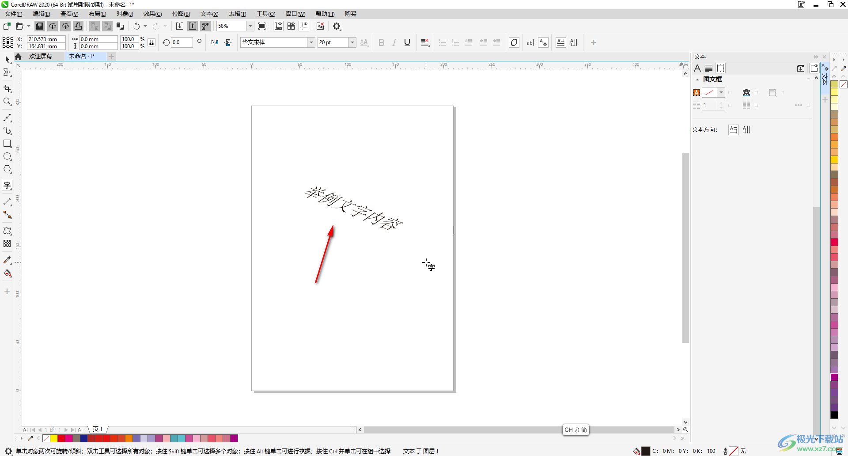Select the Pick tool in the toolbox
This screenshot has height=456, width=848.
point(7,59)
